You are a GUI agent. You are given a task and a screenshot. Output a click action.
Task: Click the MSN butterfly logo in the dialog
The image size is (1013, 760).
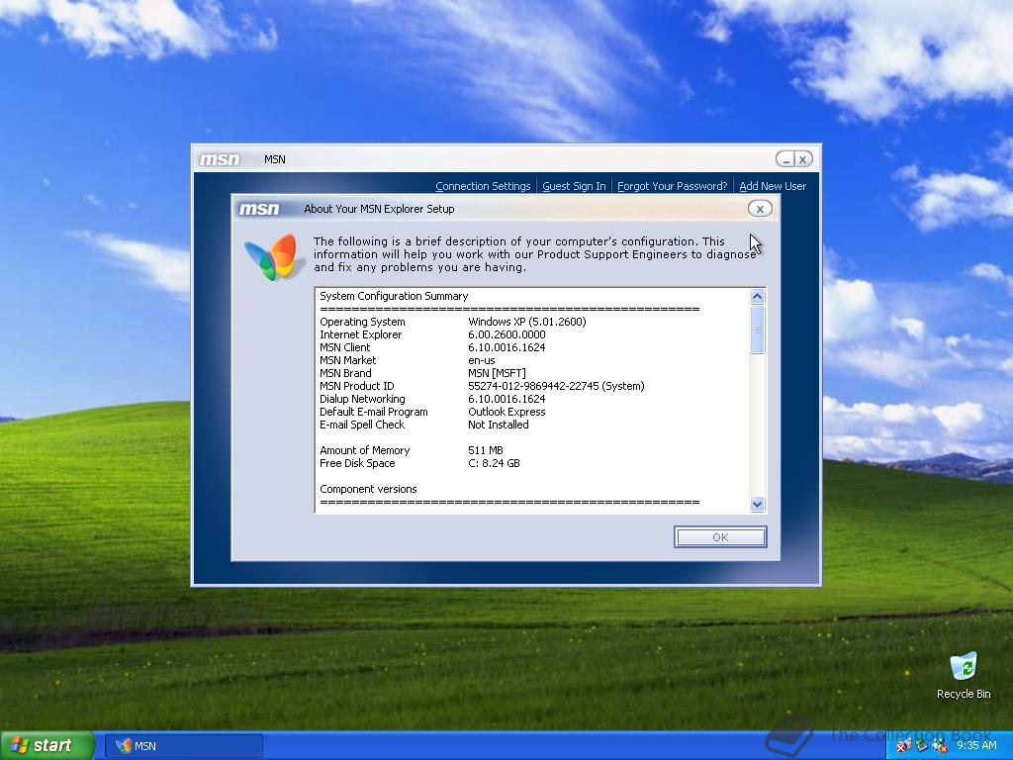pyautogui.click(x=274, y=256)
